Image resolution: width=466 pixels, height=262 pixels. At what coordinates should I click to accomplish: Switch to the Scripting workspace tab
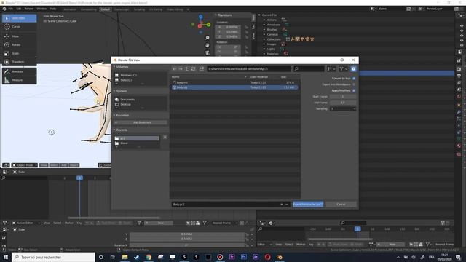point(139,9)
